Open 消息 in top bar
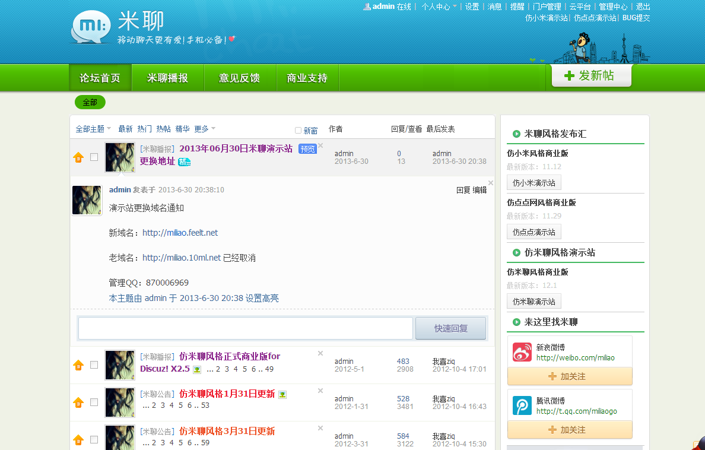 494,7
